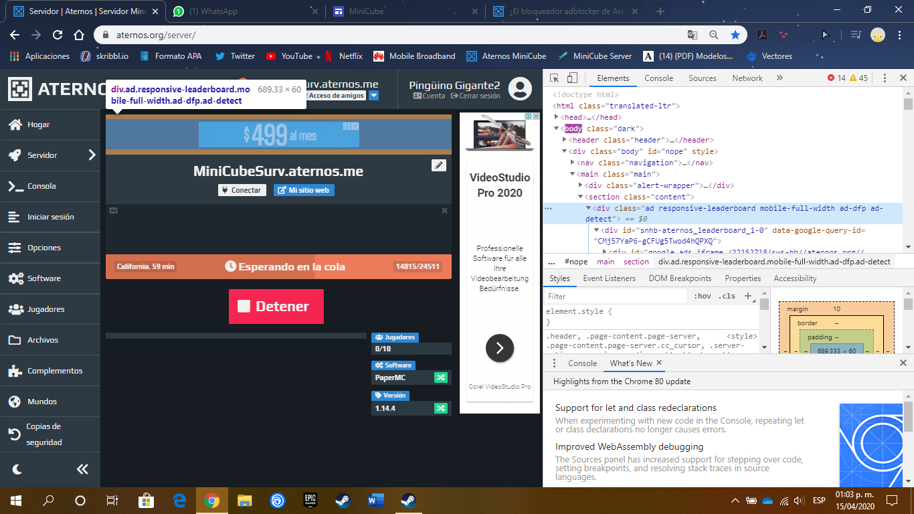This screenshot has width=914, height=514.
Task: Click the Styles Filter input field
Action: (616, 296)
